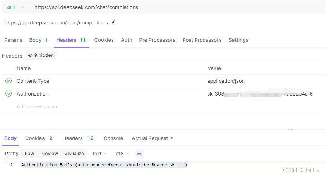
Task: Open the Post Processors tab
Action: (x=202, y=40)
